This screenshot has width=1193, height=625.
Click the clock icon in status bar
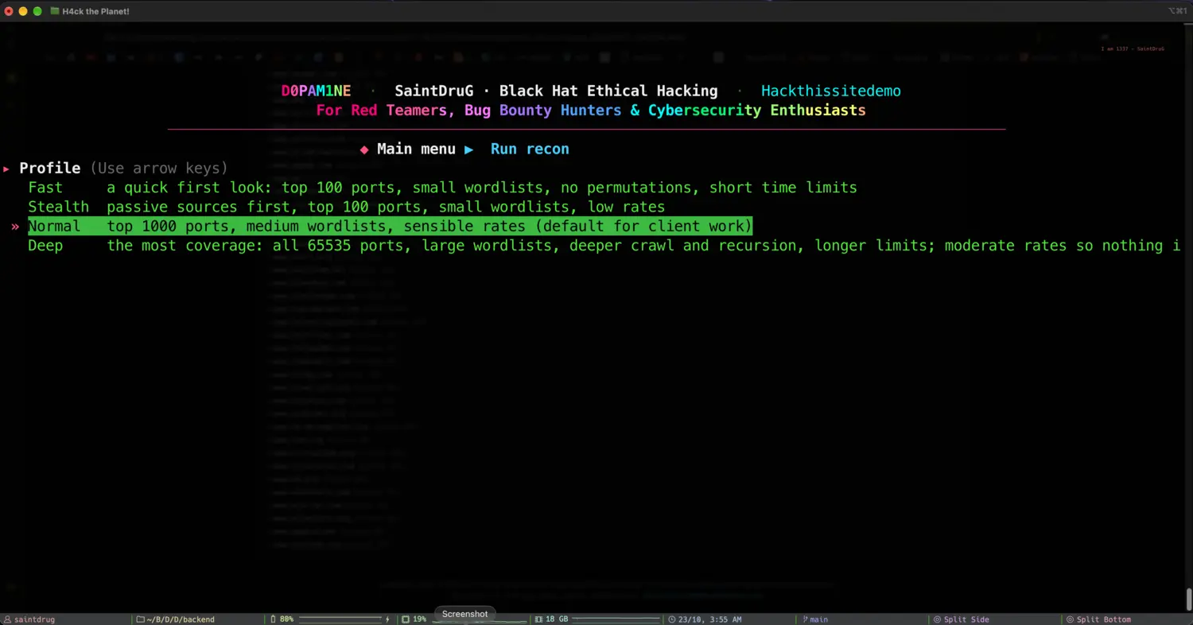tap(671, 619)
